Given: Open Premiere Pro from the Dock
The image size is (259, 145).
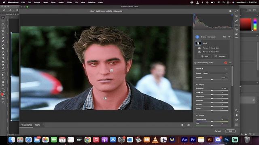Looking at the screenshot, I should pos(193,140).
